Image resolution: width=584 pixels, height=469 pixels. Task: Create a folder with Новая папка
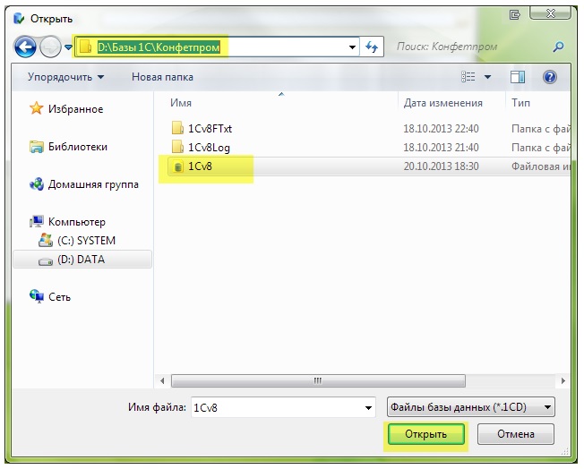point(162,77)
